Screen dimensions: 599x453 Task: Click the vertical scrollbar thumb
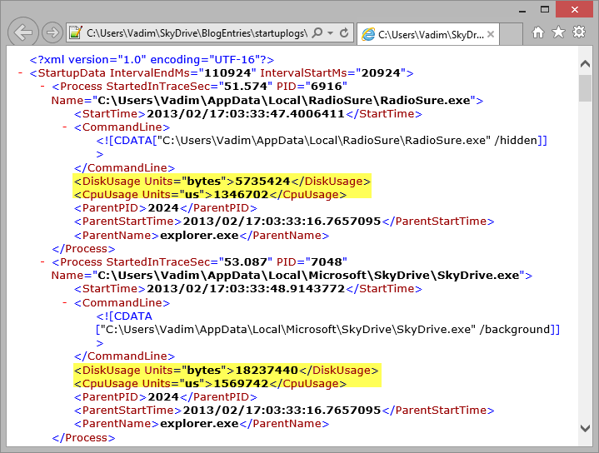click(585, 88)
